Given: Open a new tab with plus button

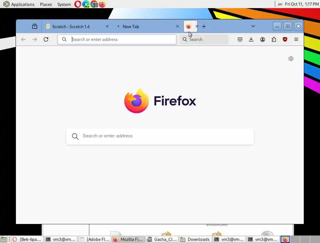Looking at the screenshot, I should tap(204, 26).
